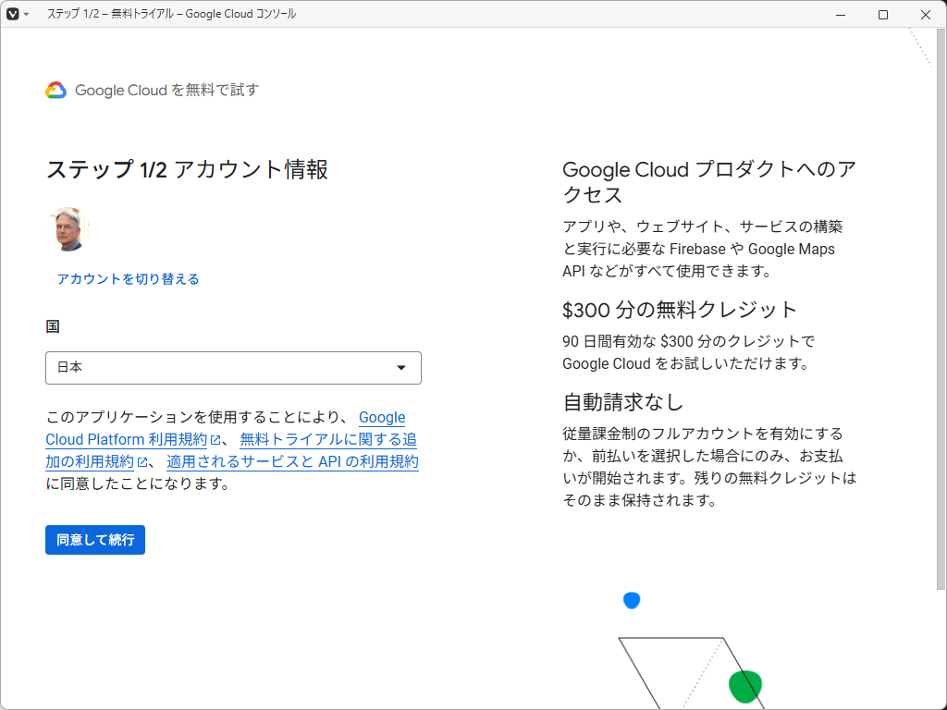Click the blue dot illustration
This screenshot has height=710, width=947.
coord(632,601)
